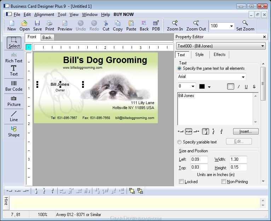Click the Height value field
This screenshot has height=221, width=271.
238,167
